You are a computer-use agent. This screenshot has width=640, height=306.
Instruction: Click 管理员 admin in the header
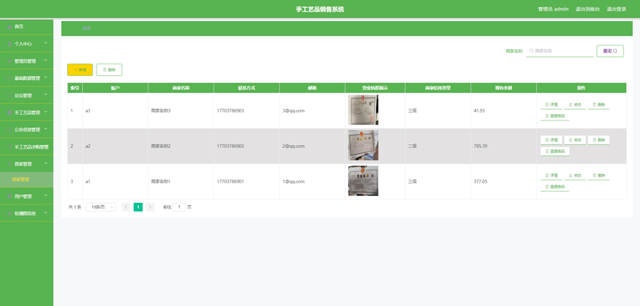(x=553, y=9)
